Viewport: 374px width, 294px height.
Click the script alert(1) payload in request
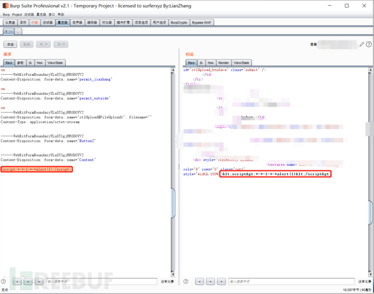pyautogui.click(x=36, y=169)
